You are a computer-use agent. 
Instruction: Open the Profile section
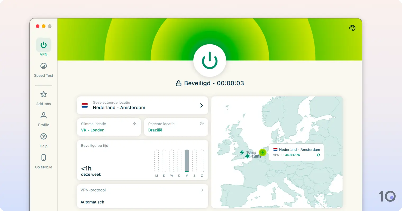(x=43, y=119)
